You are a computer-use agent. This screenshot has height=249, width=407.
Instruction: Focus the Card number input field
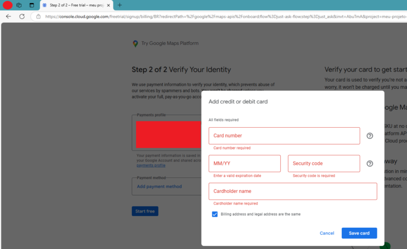tap(284, 136)
